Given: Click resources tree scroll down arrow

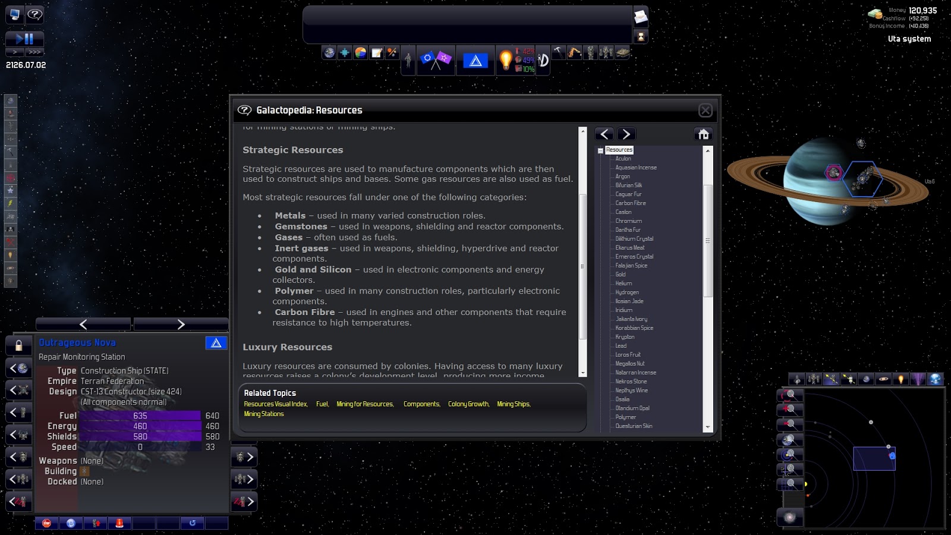Looking at the screenshot, I should coord(707,427).
